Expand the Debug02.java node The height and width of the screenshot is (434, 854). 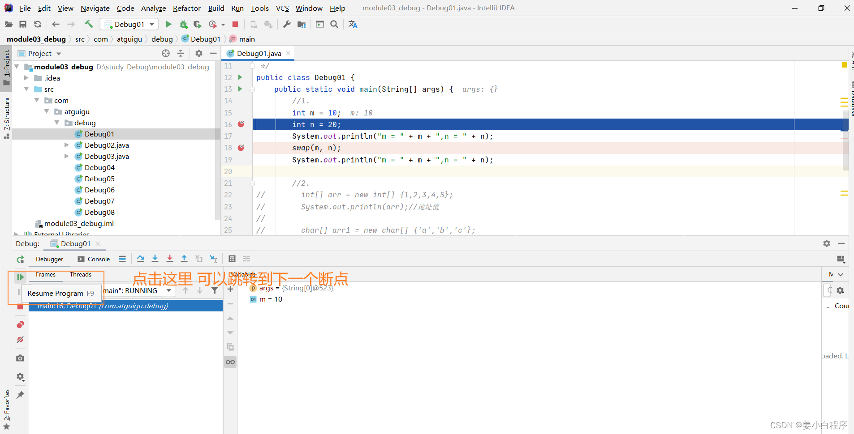point(67,145)
